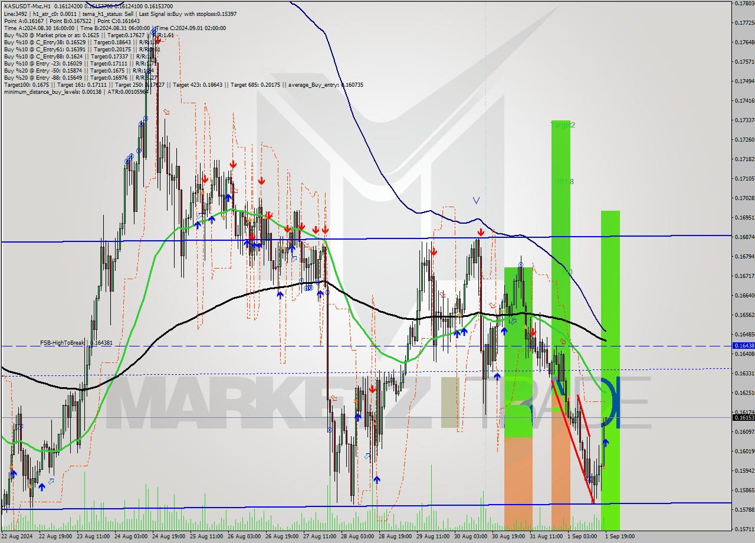
Task: Click the highlighted 0.16438 price tag
Action: coord(743,345)
